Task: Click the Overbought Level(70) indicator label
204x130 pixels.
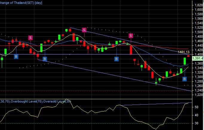Action: click(x=27, y=101)
